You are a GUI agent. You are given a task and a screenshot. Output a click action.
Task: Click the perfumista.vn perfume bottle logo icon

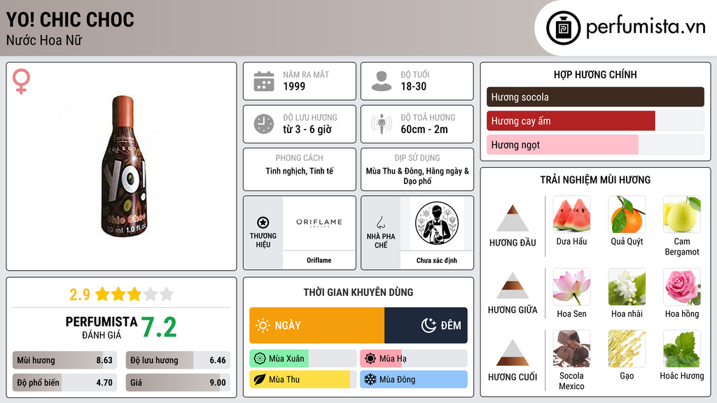pos(563,28)
